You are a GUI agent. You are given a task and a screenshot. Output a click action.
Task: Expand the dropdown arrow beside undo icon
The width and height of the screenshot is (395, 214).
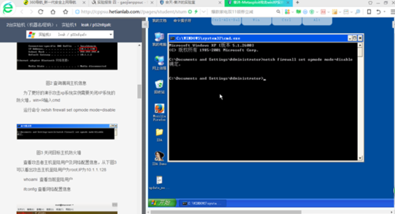click(385, 12)
